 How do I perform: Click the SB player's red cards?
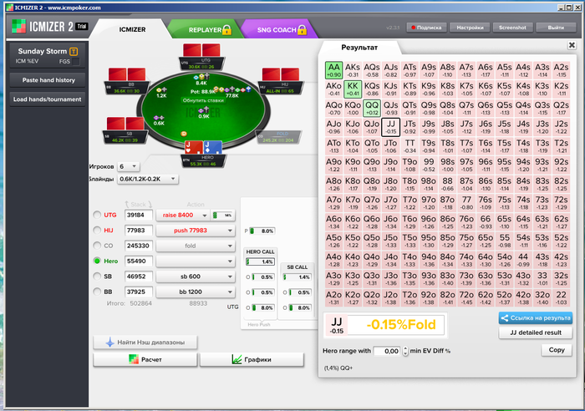[125, 124]
